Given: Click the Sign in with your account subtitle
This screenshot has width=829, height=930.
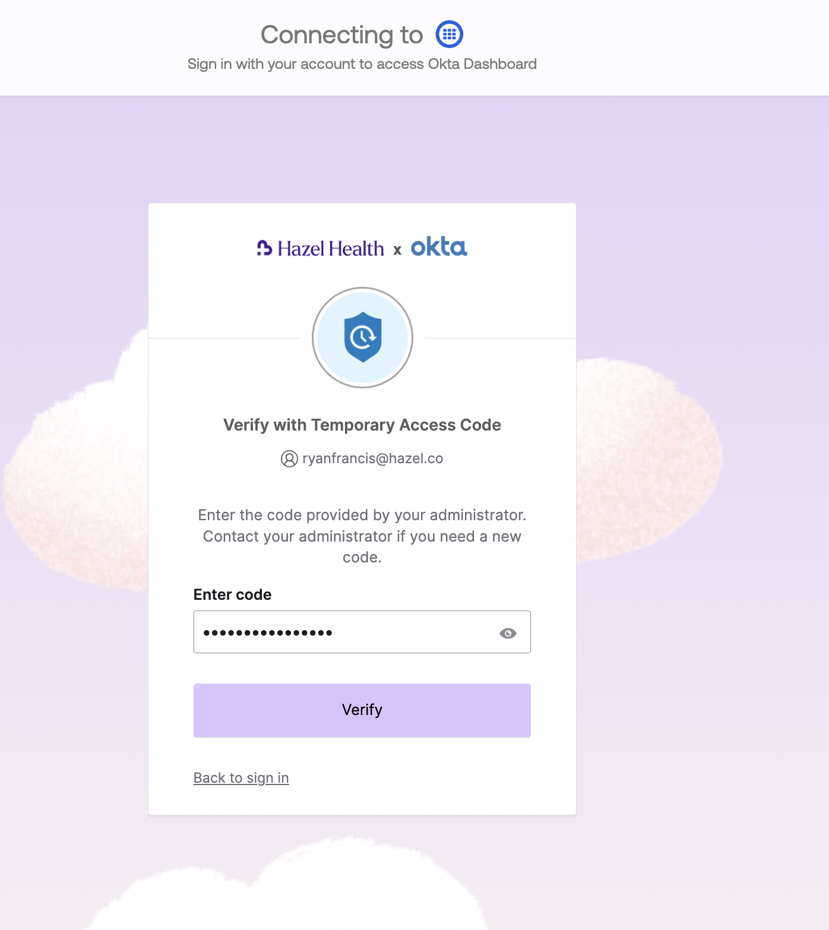Looking at the screenshot, I should (x=362, y=64).
